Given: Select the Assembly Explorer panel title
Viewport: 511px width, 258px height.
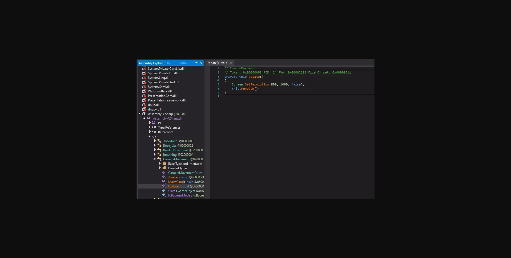Looking at the screenshot, I should [151, 63].
